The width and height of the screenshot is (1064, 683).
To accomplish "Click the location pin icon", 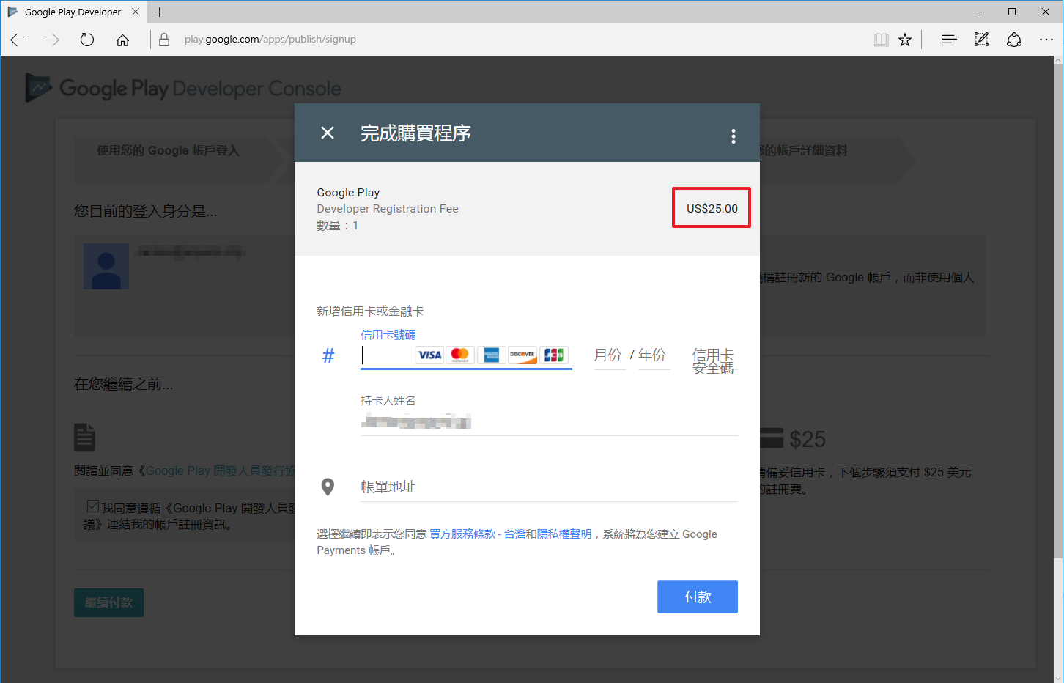I will point(328,487).
